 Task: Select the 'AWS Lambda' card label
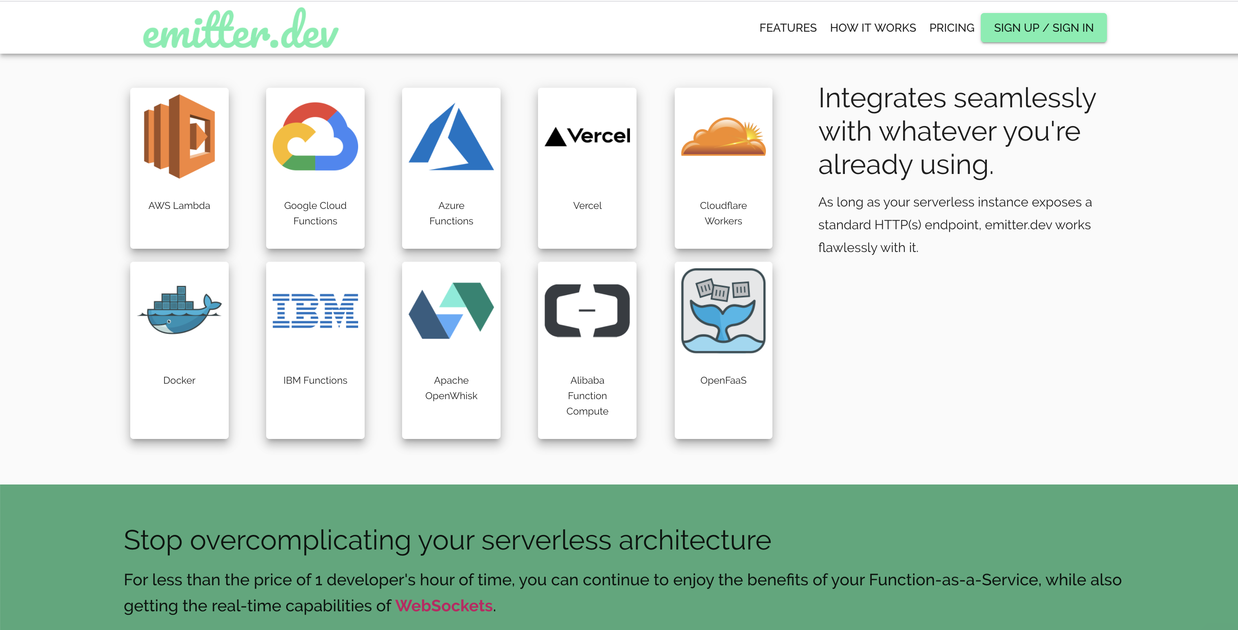(x=179, y=205)
